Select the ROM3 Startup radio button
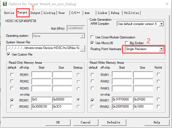Image resolution: width=172 pixels, height=128 pixels. (x=78, y=89)
